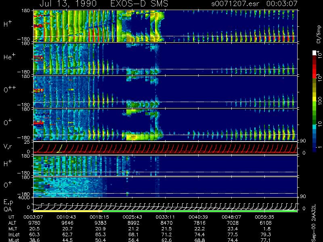This screenshot has height=242, width=323.
Task: Select the "EXOS-D SMS" instrument title
Action: (x=139, y=4)
